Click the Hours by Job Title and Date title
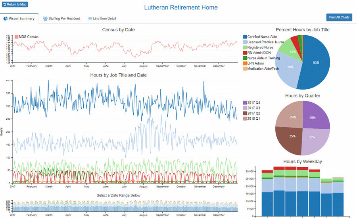357x218 pixels. 118,75
